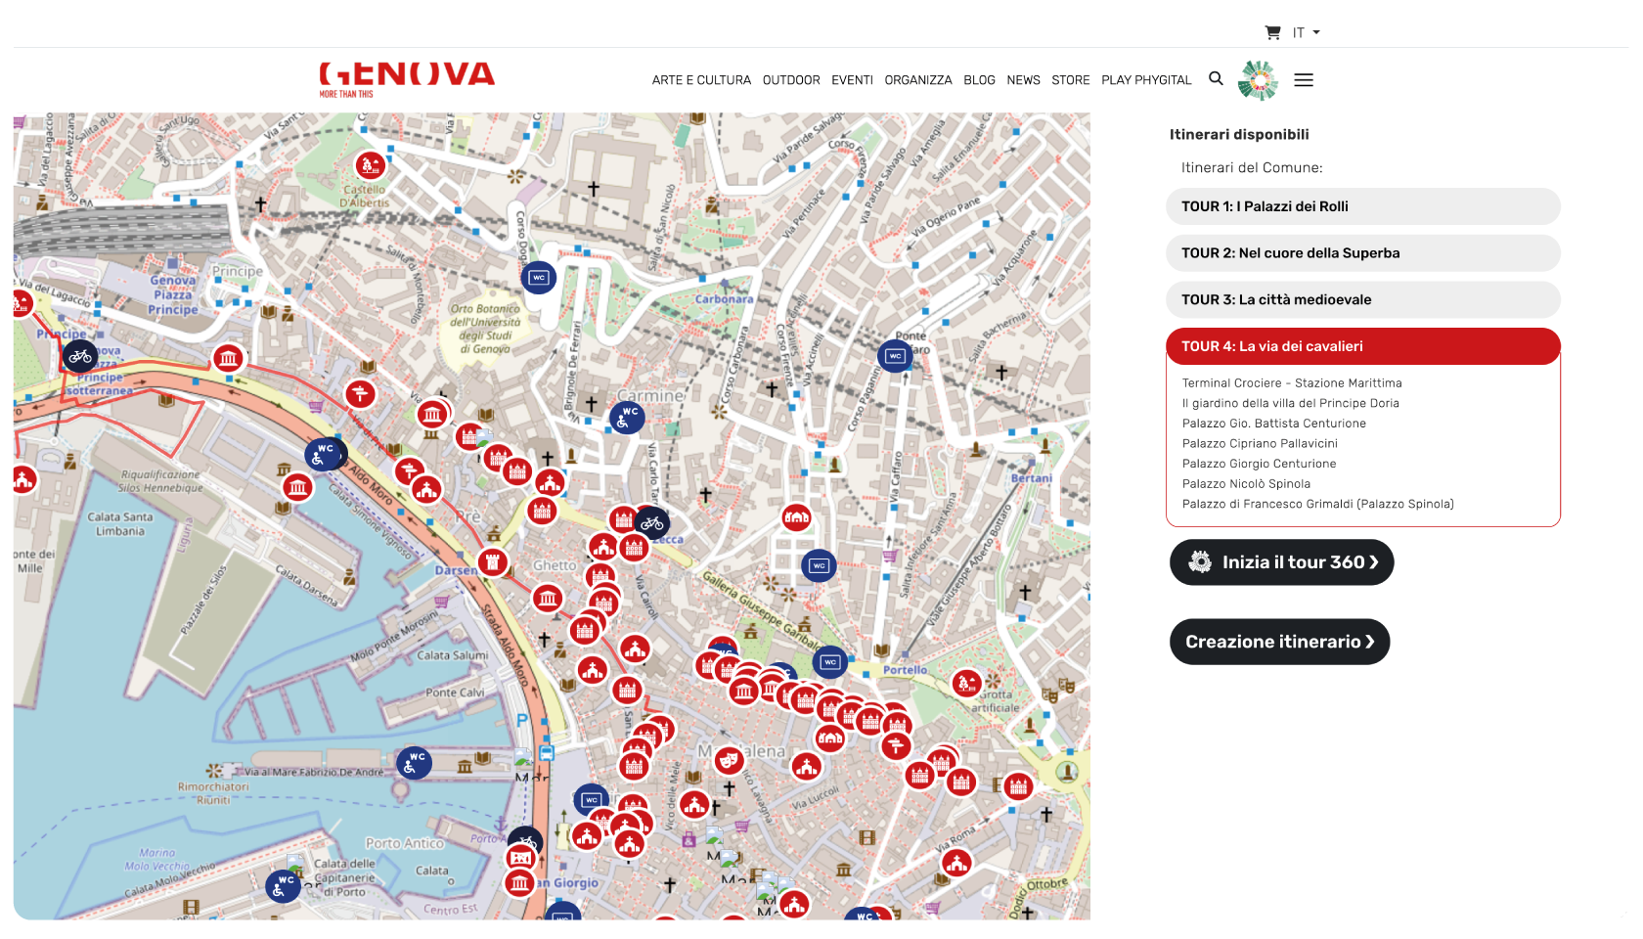Select WC marker beside Orto Botanico
The image size is (1643, 939).
click(539, 278)
